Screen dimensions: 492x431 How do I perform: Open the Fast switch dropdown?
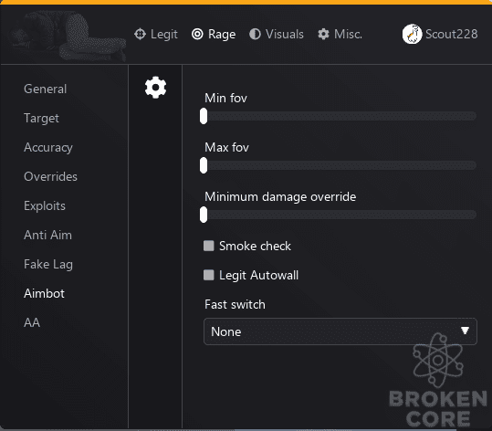click(x=340, y=331)
